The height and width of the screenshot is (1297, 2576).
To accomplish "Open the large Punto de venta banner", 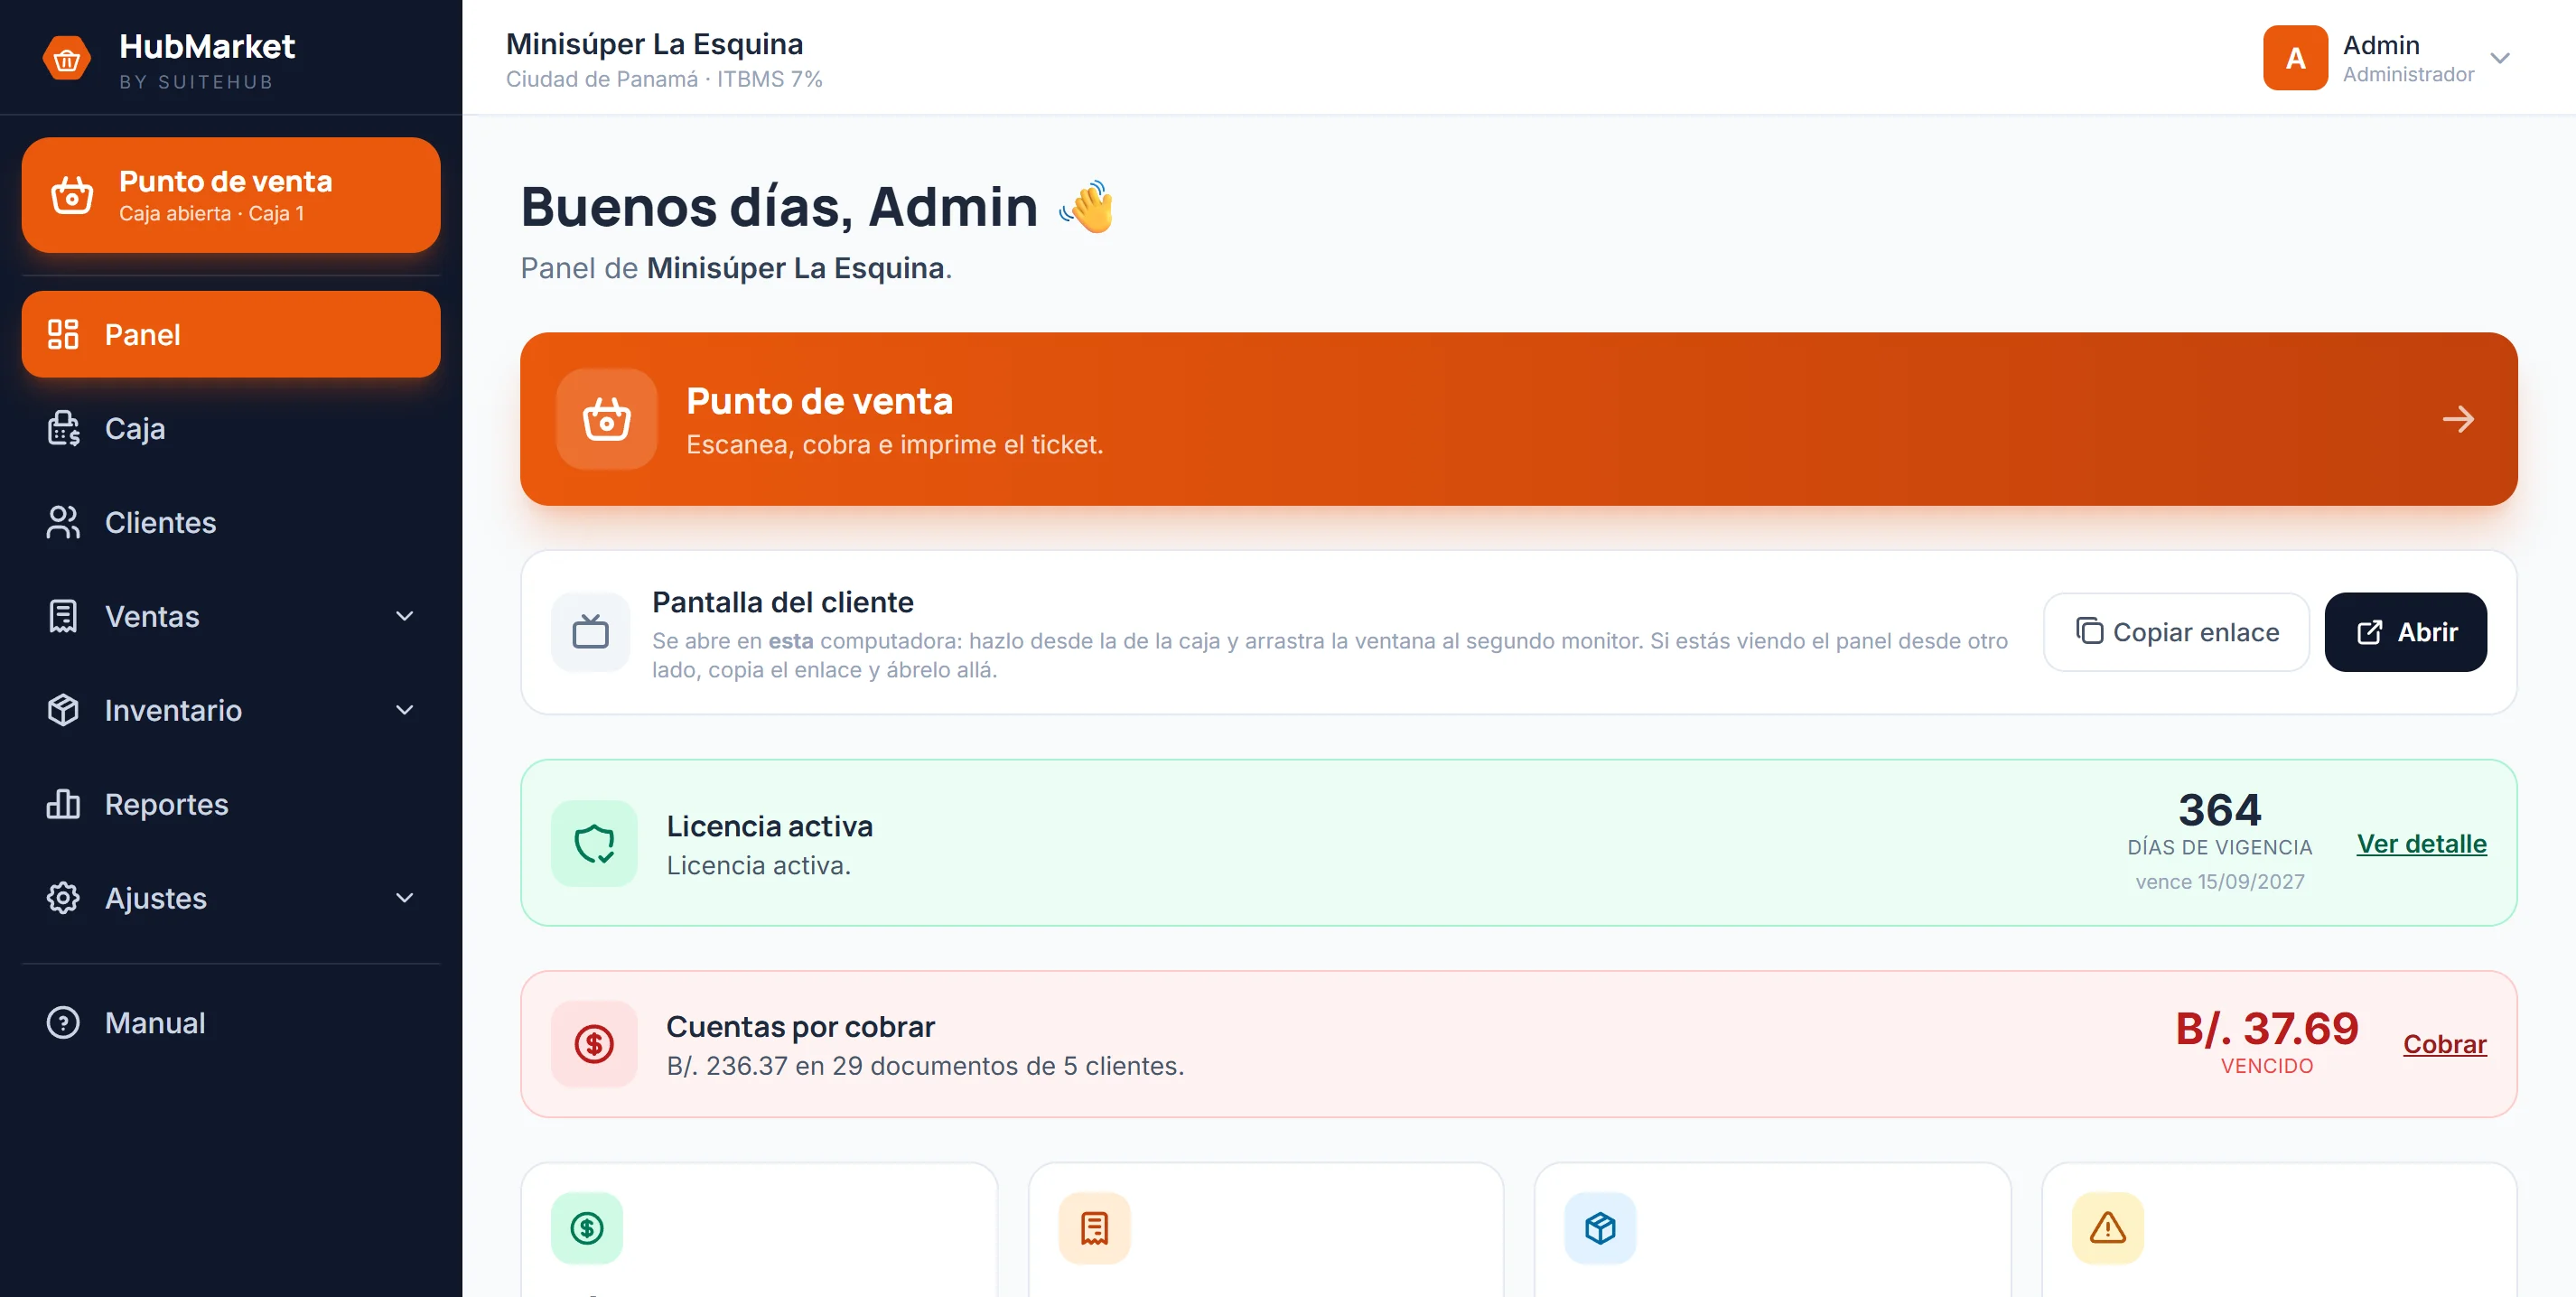I will pos(1518,420).
